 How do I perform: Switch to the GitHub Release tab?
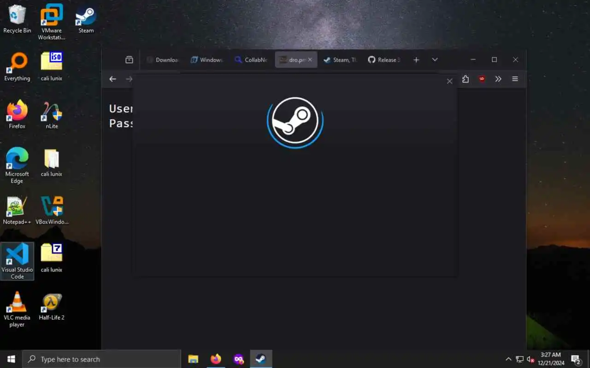(384, 60)
